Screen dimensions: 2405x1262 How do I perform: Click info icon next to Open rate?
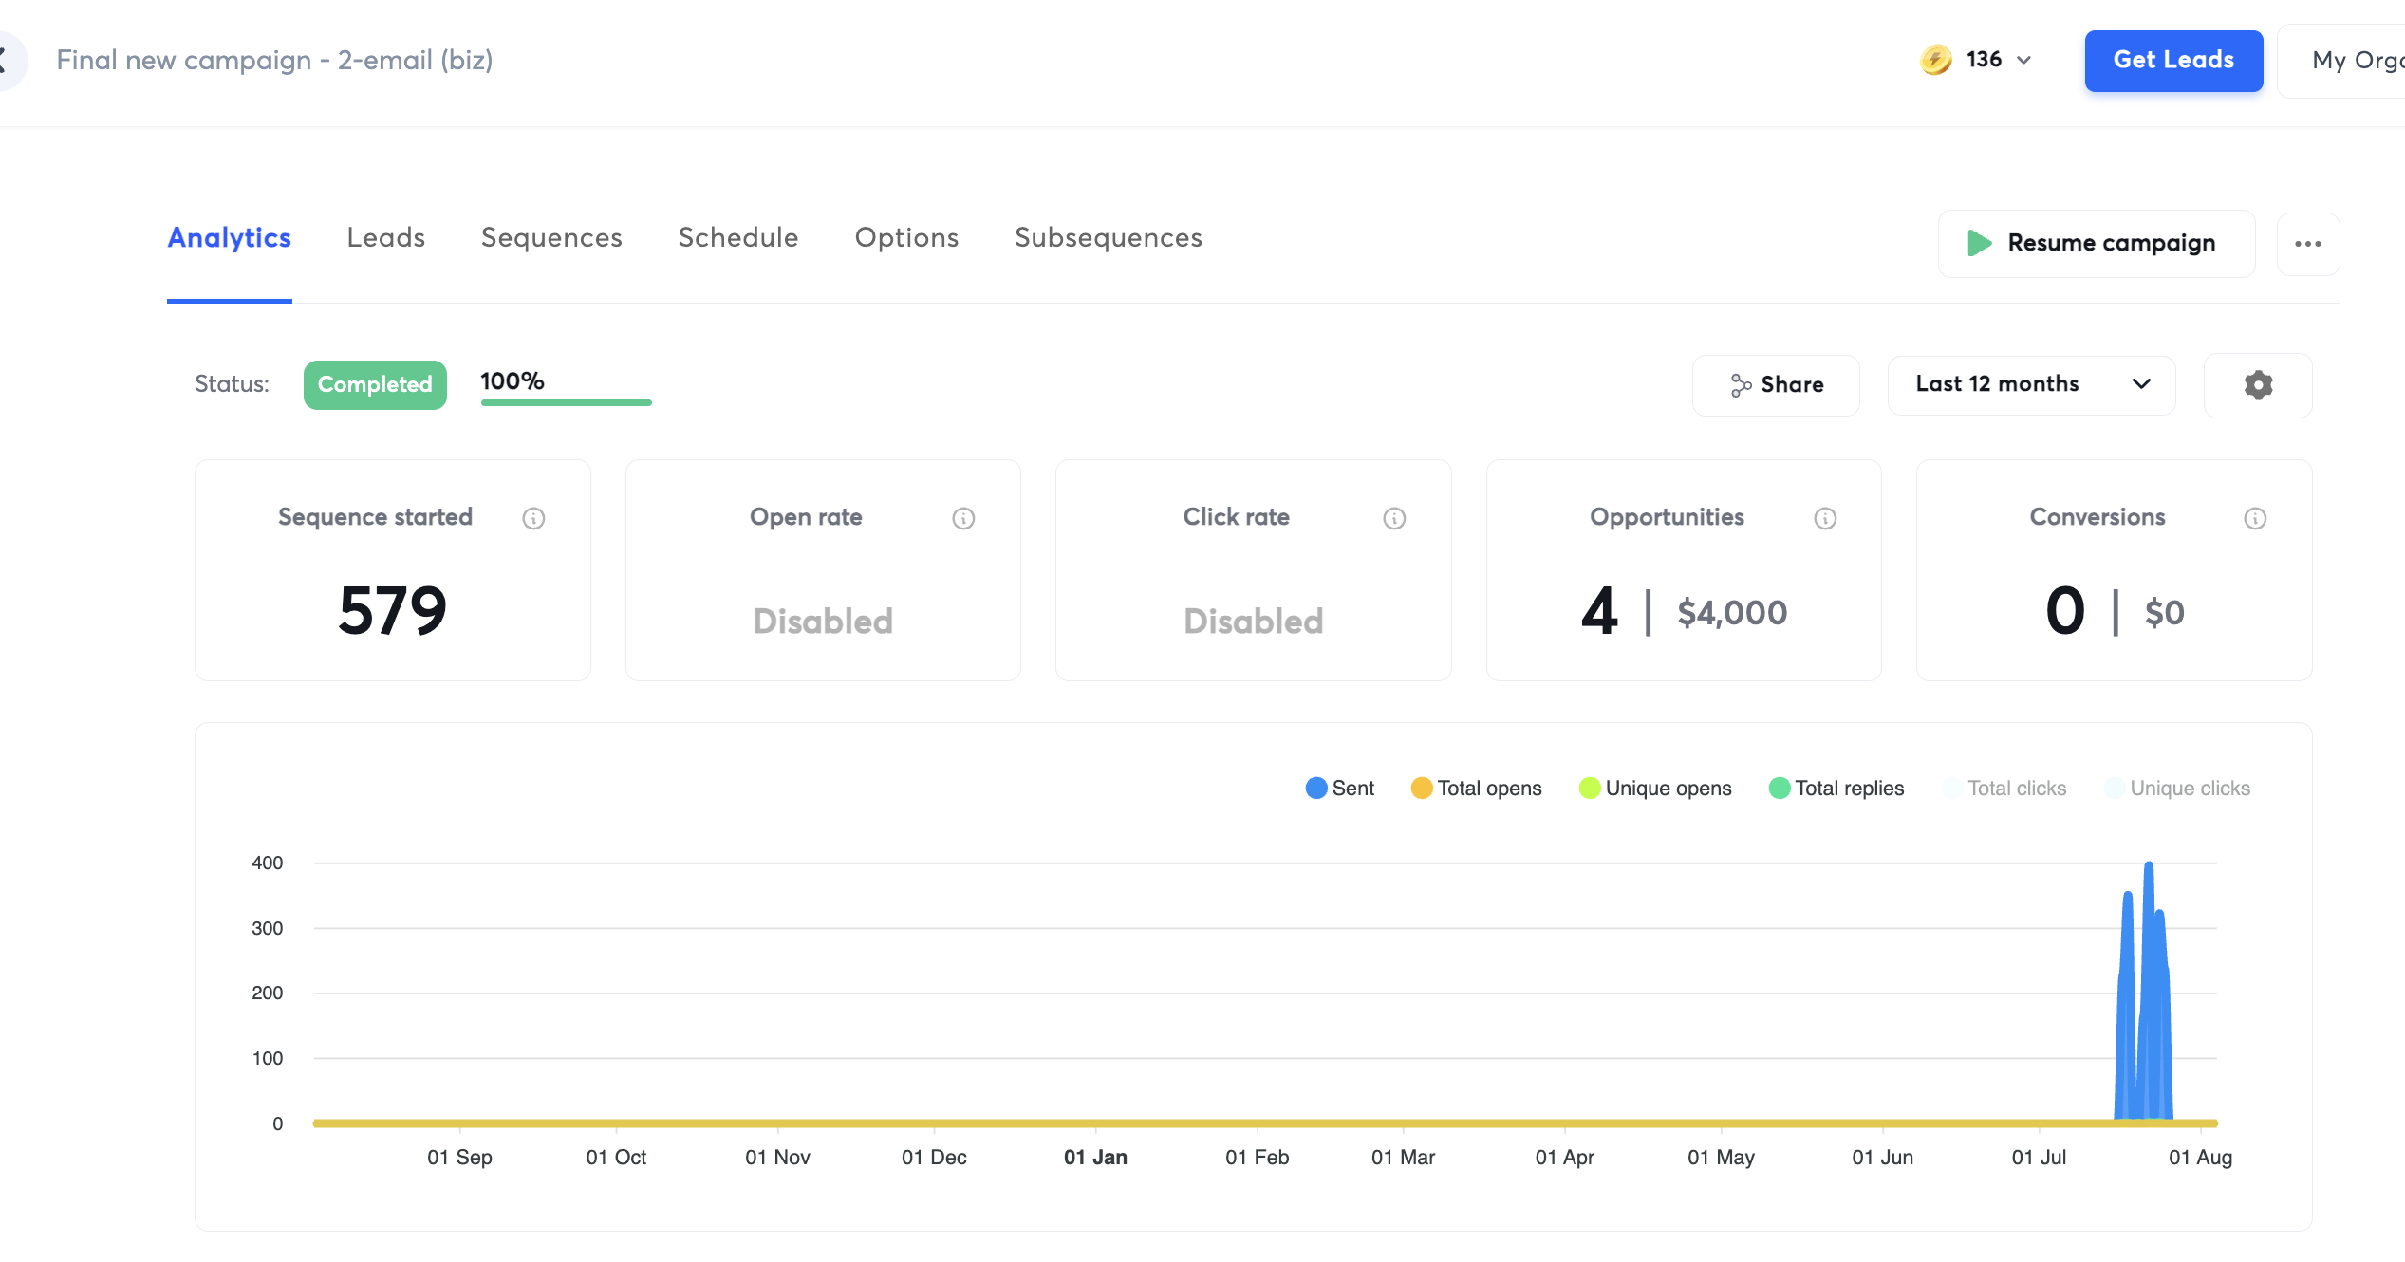(963, 518)
